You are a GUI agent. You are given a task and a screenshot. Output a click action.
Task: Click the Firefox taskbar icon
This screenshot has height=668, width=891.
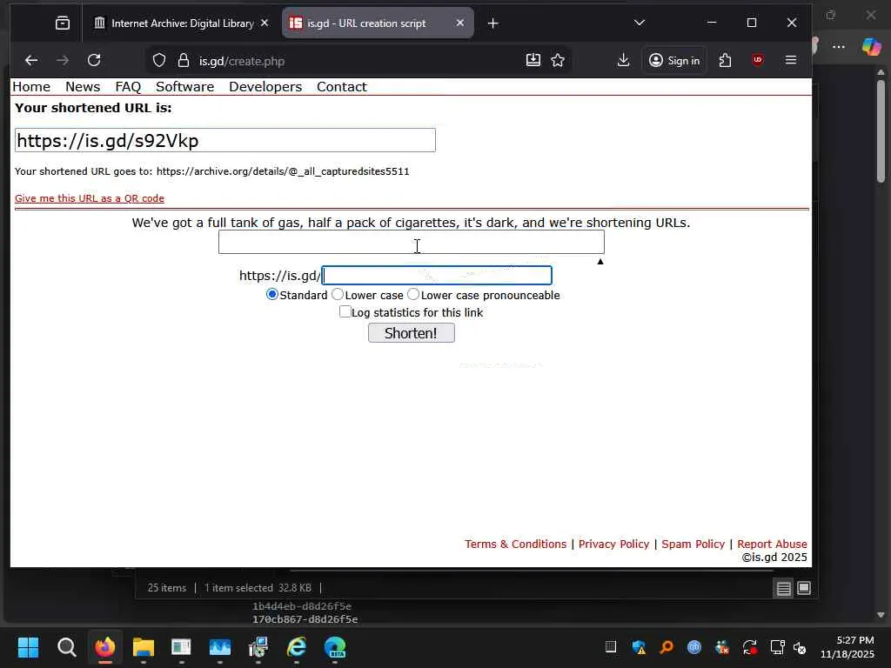[105, 647]
